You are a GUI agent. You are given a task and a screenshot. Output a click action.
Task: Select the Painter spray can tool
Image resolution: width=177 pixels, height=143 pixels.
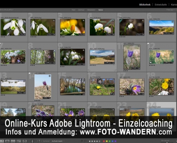pyautogui.click(x=32, y=141)
